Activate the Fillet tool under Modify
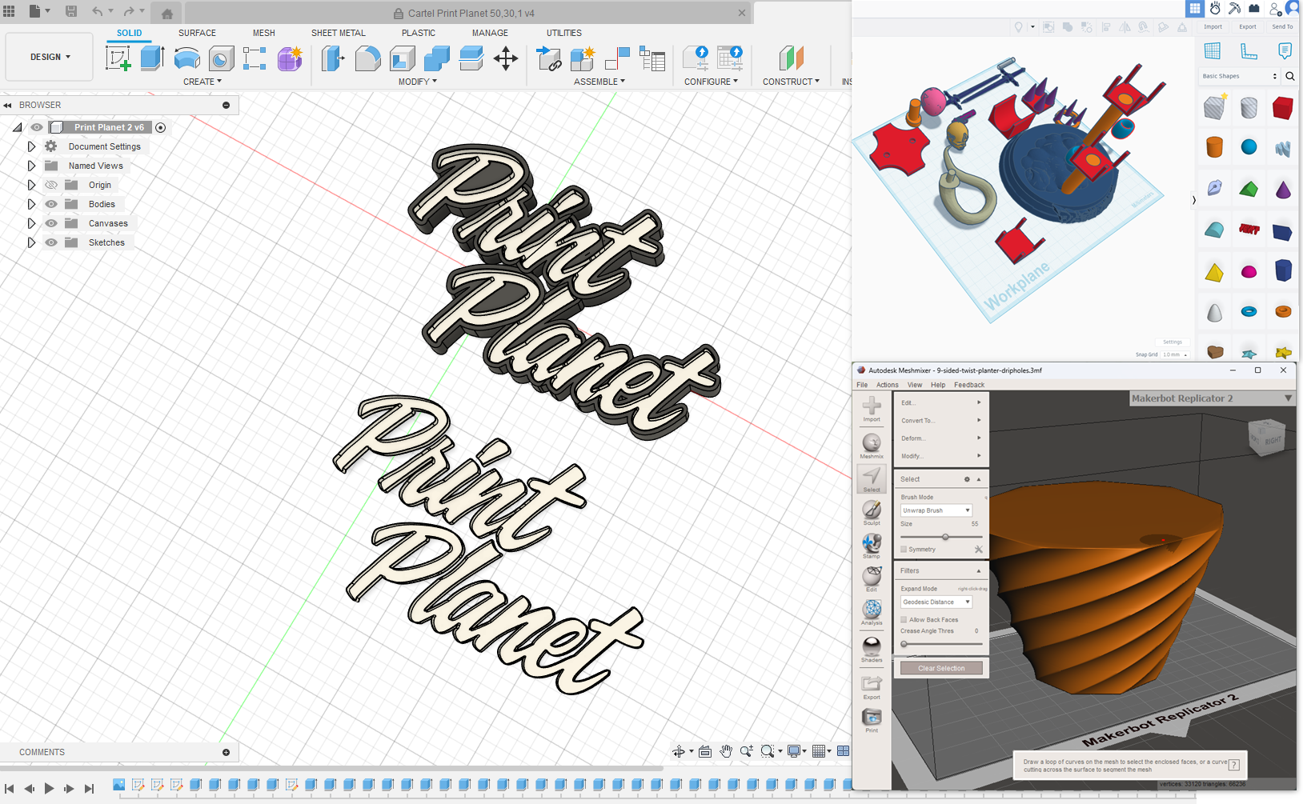This screenshot has width=1303, height=804. click(x=367, y=58)
